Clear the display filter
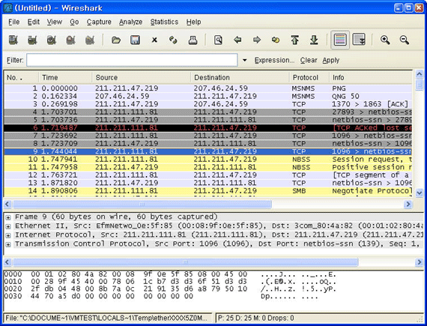 tap(309, 60)
